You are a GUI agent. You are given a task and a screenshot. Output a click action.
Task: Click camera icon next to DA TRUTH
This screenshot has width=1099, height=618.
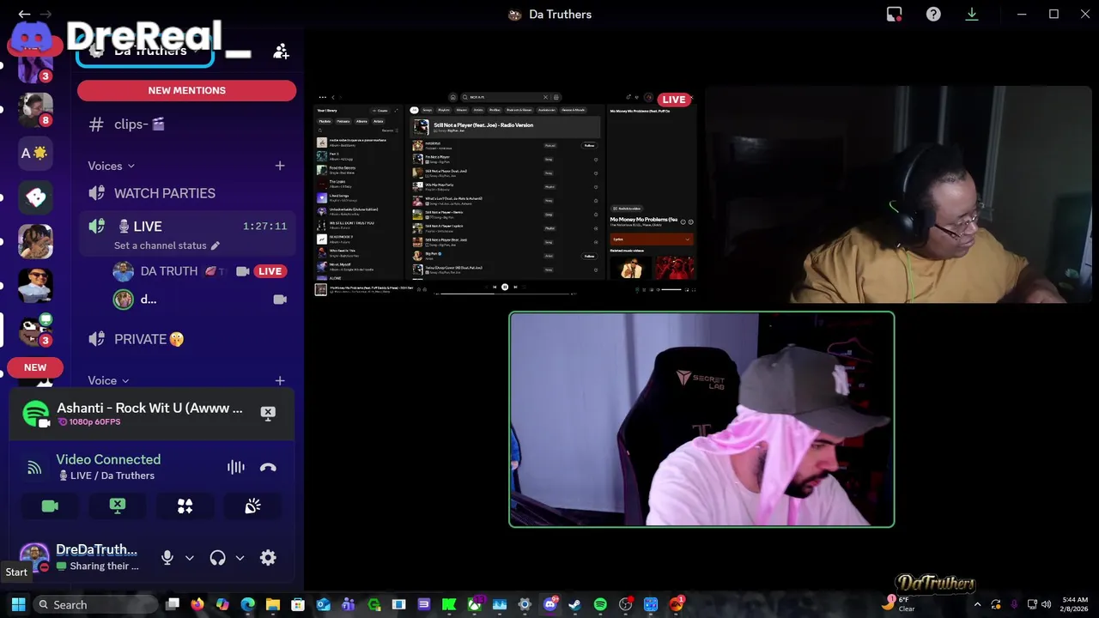(243, 271)
